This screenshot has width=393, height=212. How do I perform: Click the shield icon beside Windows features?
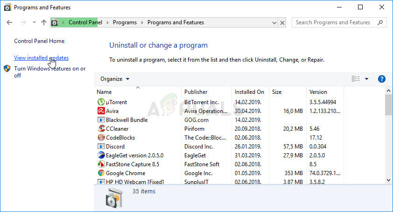click(x=7, y=69)
